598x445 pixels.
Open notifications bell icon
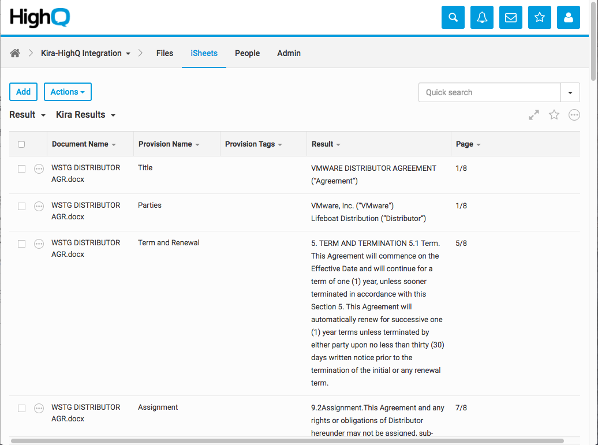481,17
